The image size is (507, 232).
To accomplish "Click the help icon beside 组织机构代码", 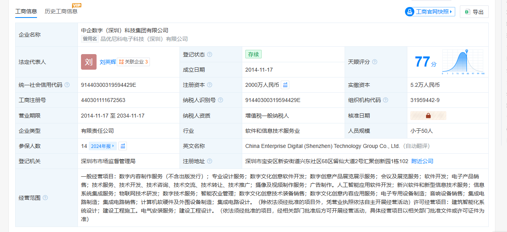I will tap(386, 100).
